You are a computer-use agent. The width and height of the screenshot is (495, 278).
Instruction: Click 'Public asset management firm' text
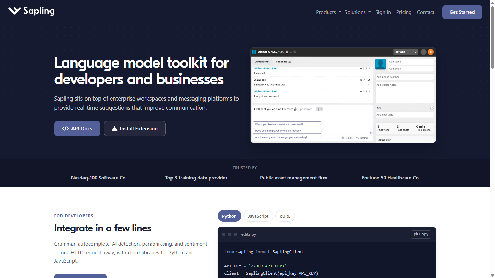click(x=294, y=178)
